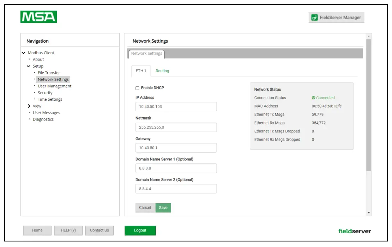Viewport: 392px width, 247px height.
Task: Click the Connected status text
Action: click(x=325, y=98)
